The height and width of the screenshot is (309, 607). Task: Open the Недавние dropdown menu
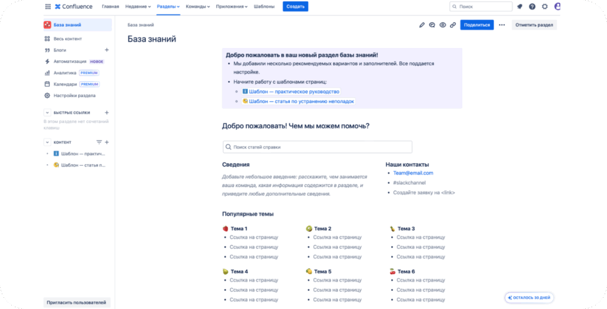pos(138,7)
